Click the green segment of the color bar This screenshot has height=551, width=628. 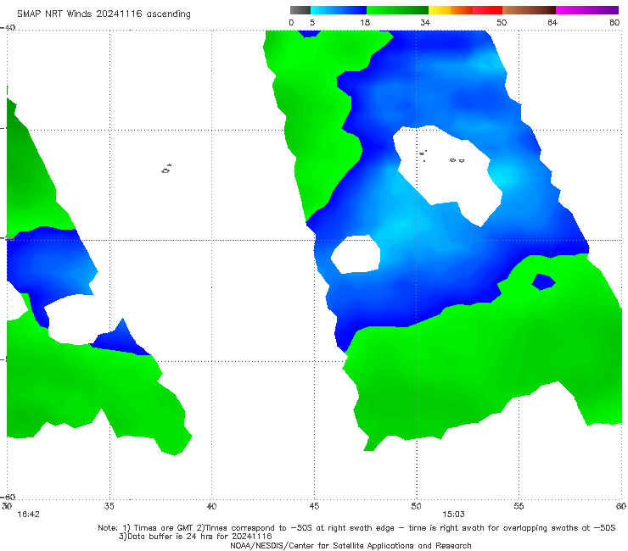397,10
